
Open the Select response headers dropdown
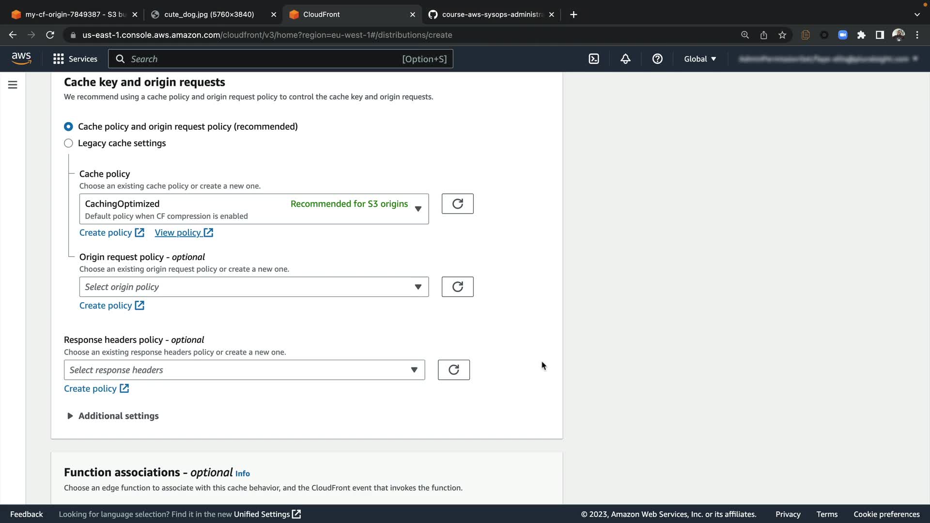point(244,370)
